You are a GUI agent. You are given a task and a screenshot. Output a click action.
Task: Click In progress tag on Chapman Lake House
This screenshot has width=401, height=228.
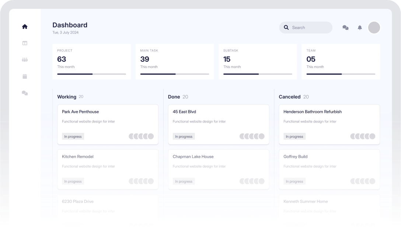(184, 181)
